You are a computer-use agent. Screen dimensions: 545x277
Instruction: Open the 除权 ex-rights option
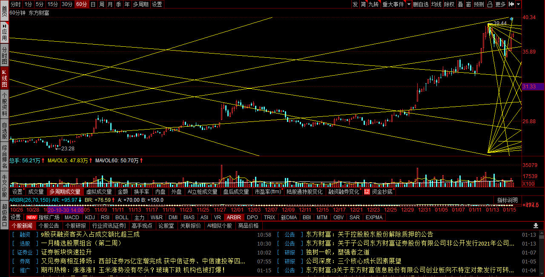click(x=449, y=4)
